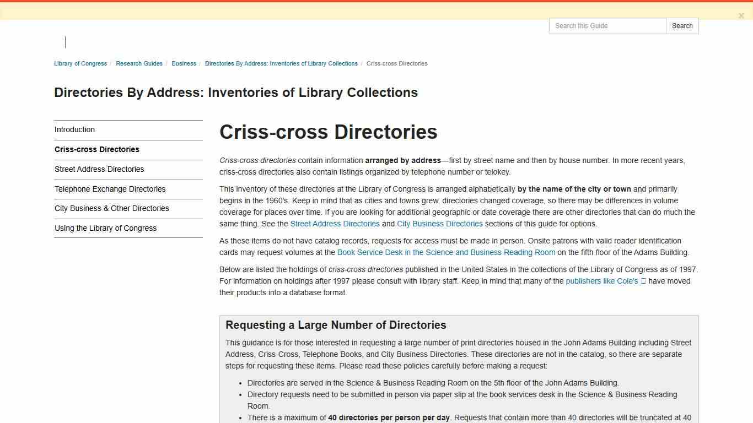Image resolution: width=753 pixels, height=423 pixels.
Task: Select Criss-cross Directories in the sidebar
Action: click(97, 149)
